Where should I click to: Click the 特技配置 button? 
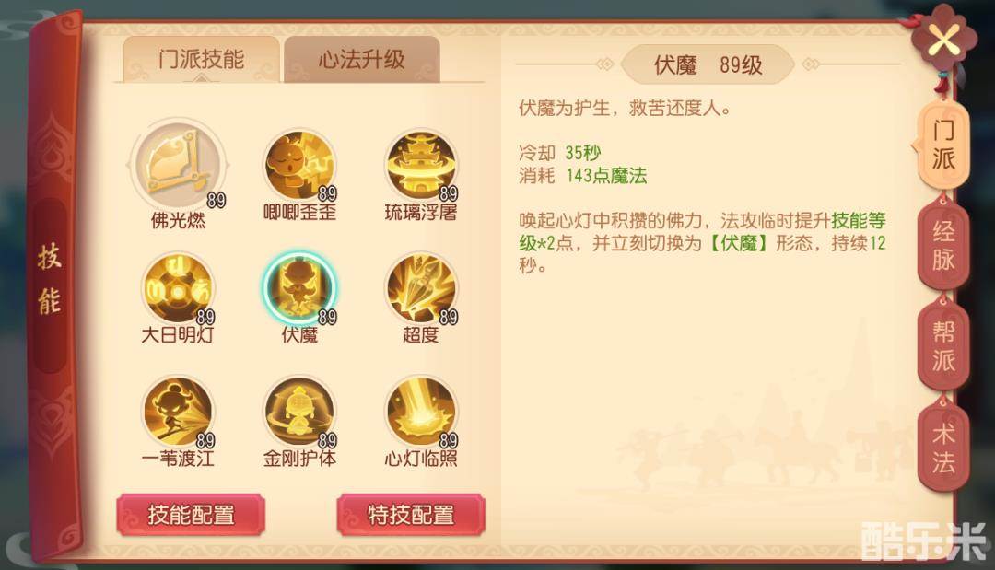[x=411, y=515]
